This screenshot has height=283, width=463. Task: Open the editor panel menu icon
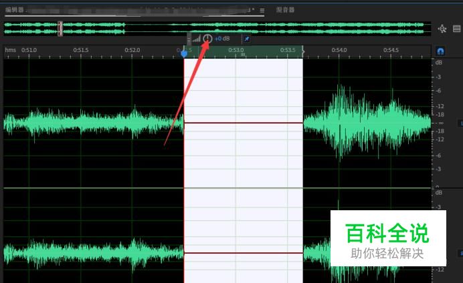(x=262, y=10)
